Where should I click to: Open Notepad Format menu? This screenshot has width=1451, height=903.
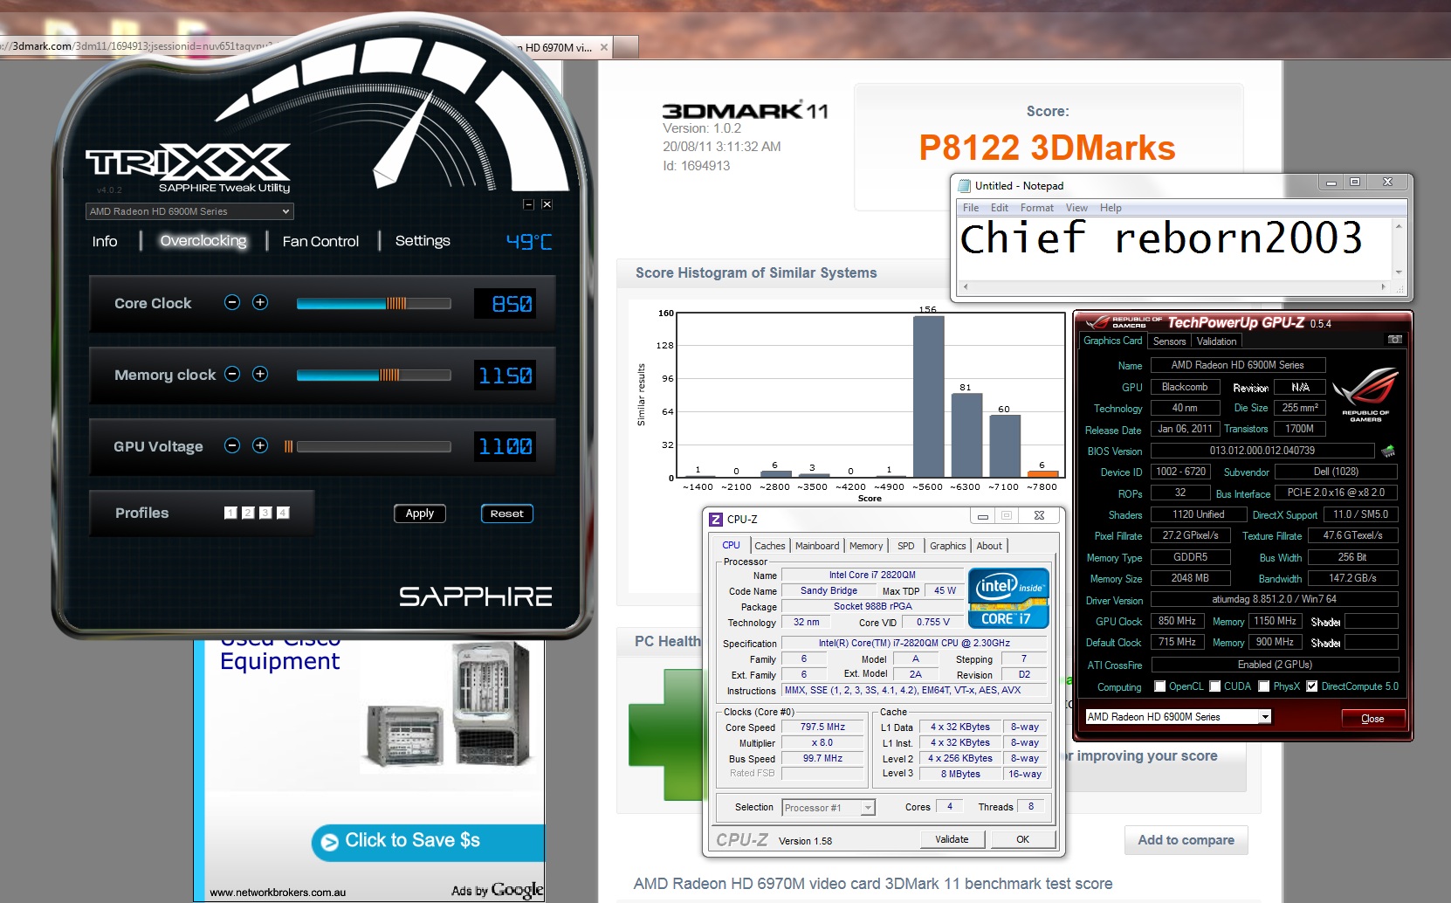pos(1037,208)
